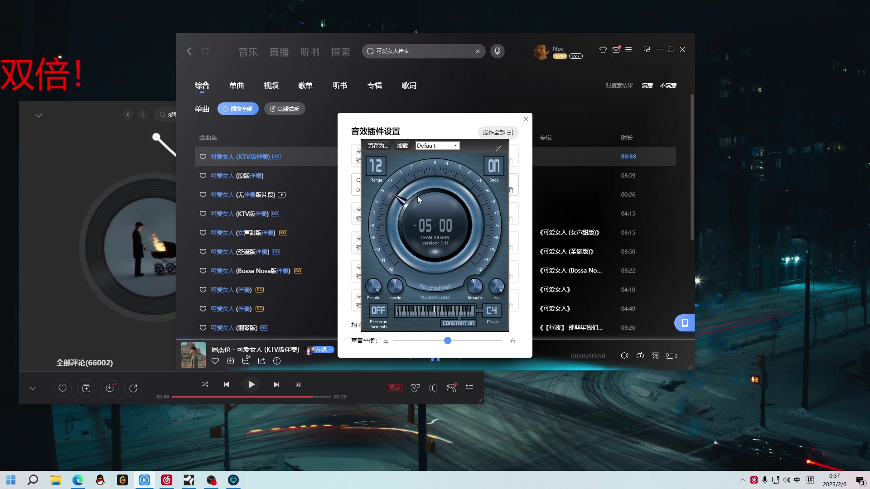The image size is (870, 489).
Task: Click the volume speaker icon in the playback bar
Action: click(x=624, y=355)
